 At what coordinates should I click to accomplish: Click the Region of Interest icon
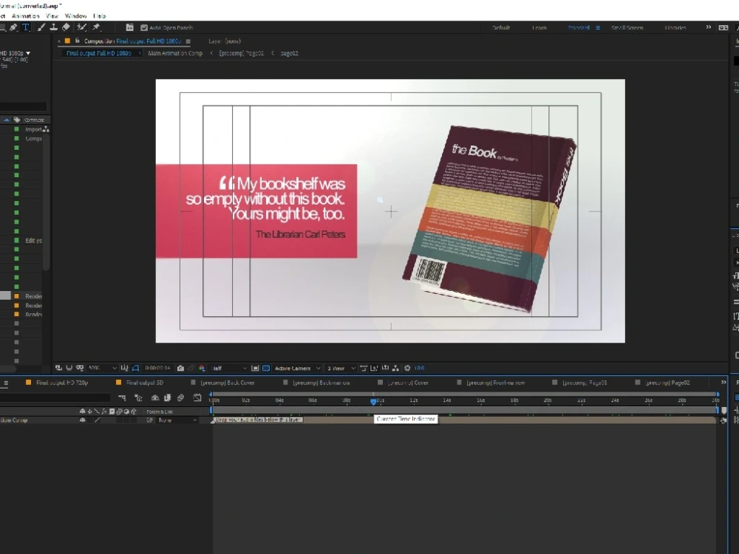coord(255,368)
